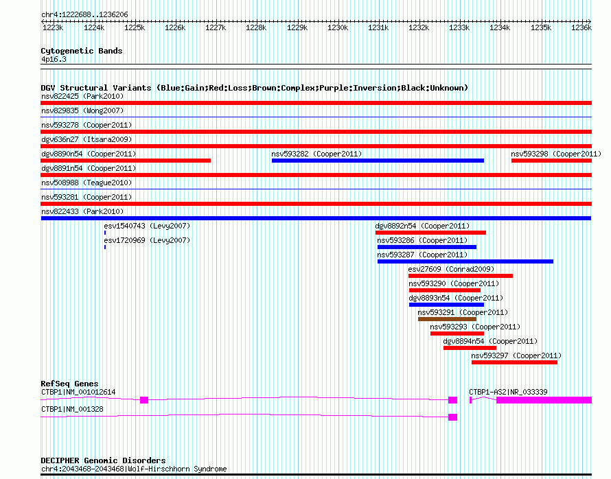
Task: Click the brown complex nsv593291 bar
Action: 447,319
